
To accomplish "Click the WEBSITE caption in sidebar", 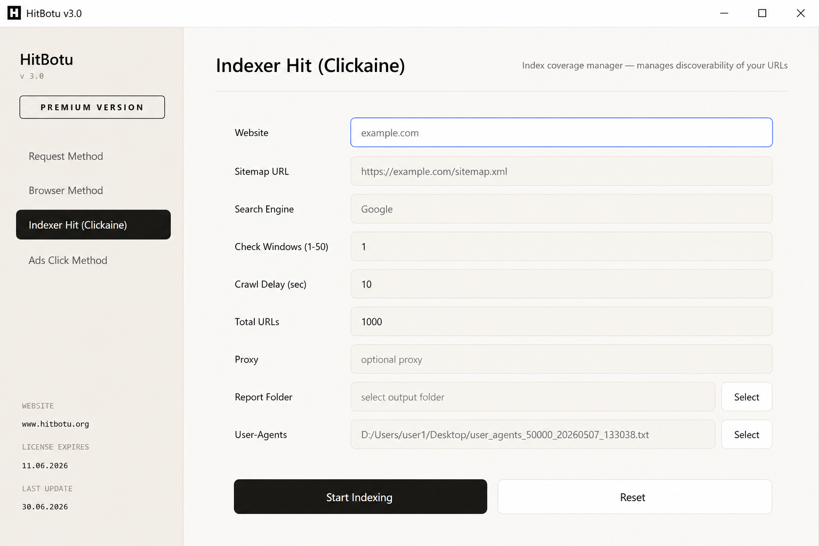I will point(38,406).
